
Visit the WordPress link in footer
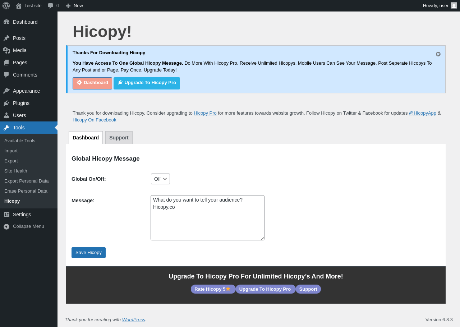pos(134,319)
